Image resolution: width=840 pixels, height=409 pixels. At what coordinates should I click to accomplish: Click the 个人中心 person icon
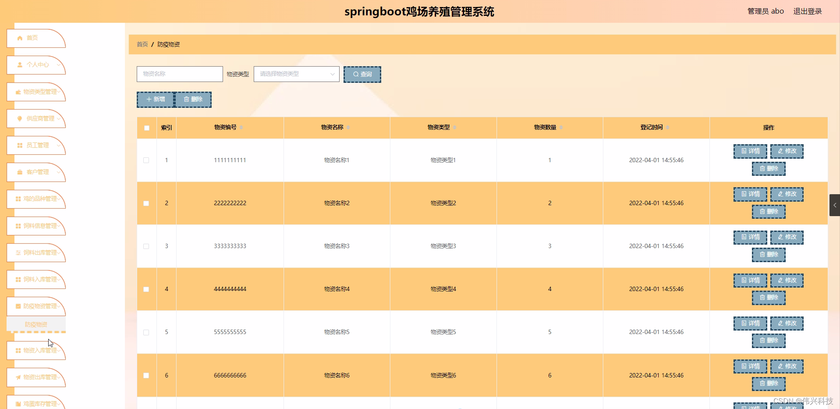tap(19, 64)
